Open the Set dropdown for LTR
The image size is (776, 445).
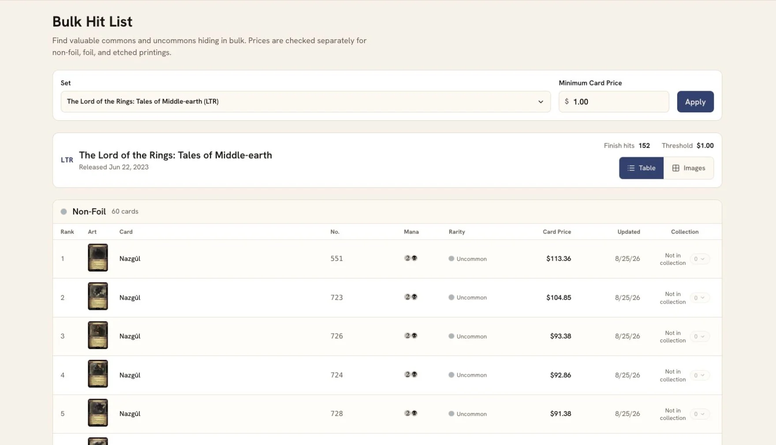[306, 101]
